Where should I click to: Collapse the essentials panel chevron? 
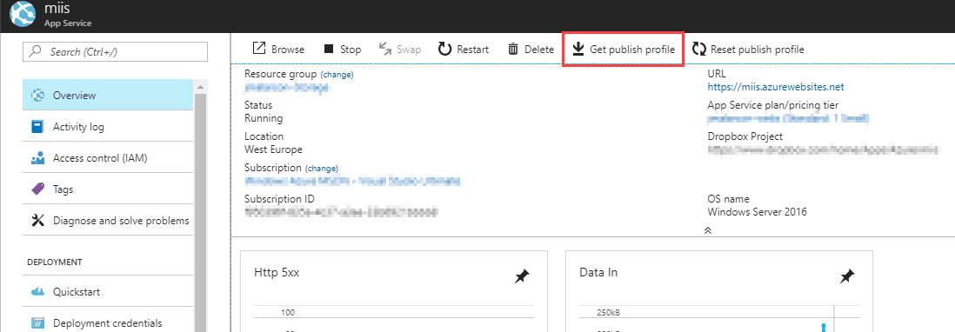tap(708, 230)
